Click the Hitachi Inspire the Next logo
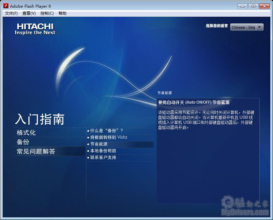This screenshot has height=220, width=273. (x=35, y=29)
